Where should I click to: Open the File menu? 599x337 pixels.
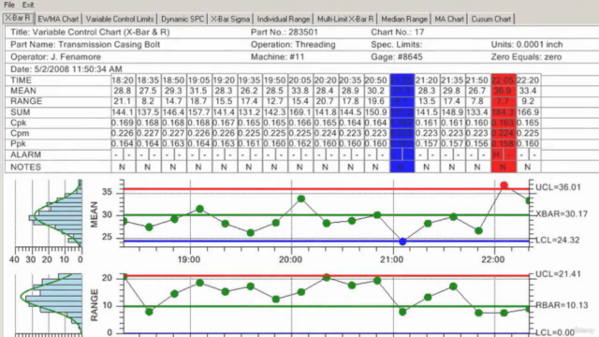pos(9,5)
